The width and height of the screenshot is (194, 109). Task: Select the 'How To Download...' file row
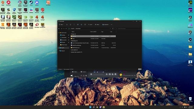[x=93, y=43]
